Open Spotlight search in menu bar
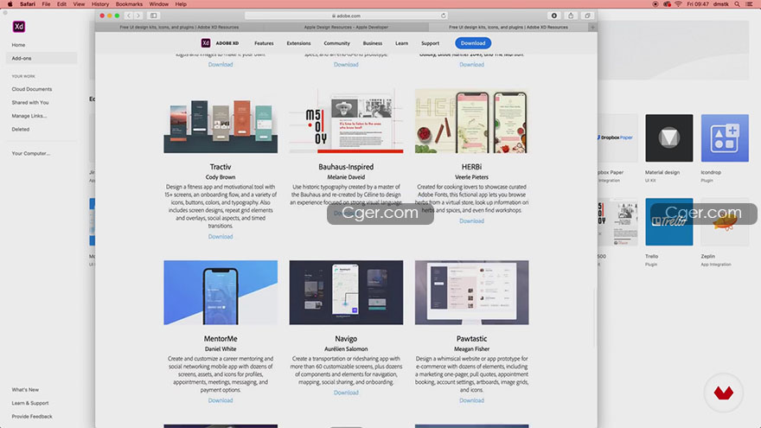The image size is (761, 428). (737, 3)
